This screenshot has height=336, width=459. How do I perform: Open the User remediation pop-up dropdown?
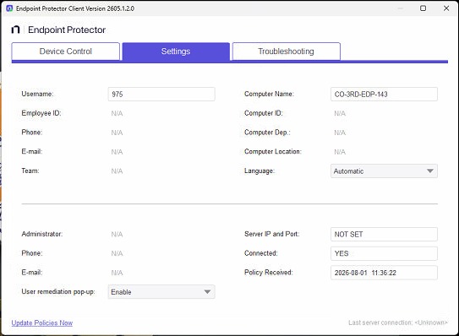click(x=161, y=292)
